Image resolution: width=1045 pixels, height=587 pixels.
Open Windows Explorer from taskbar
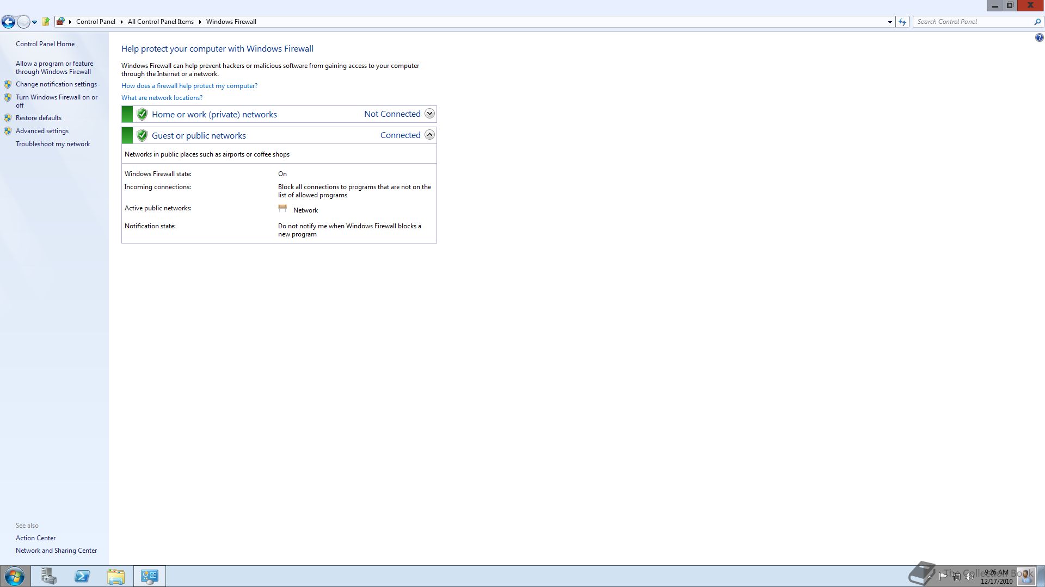(116, 576)
